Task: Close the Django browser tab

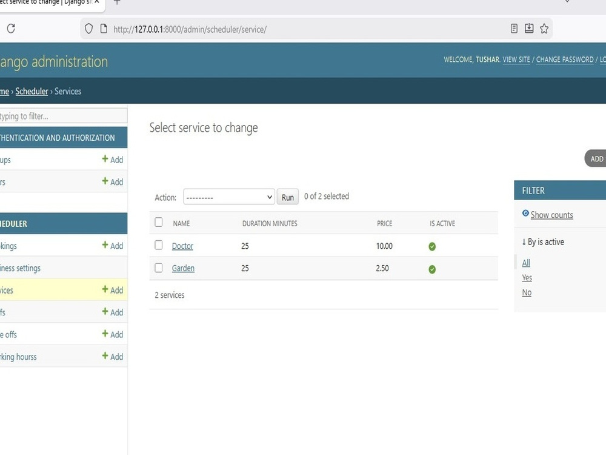Action: point(97,2)
